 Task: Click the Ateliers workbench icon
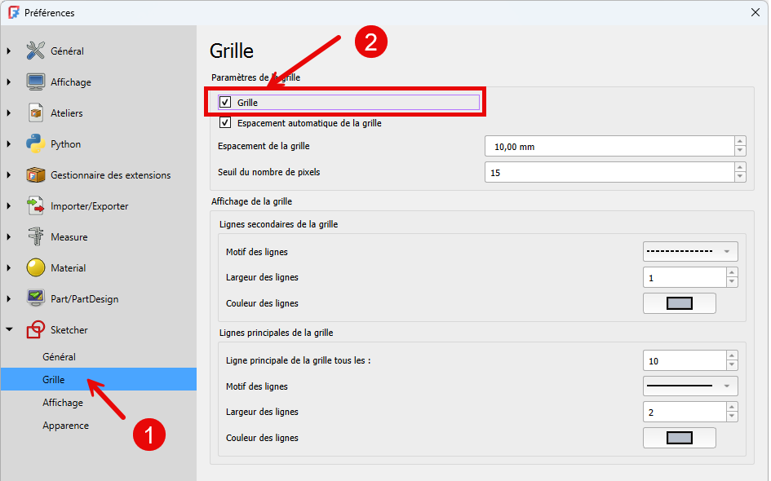tap(35, 113)
